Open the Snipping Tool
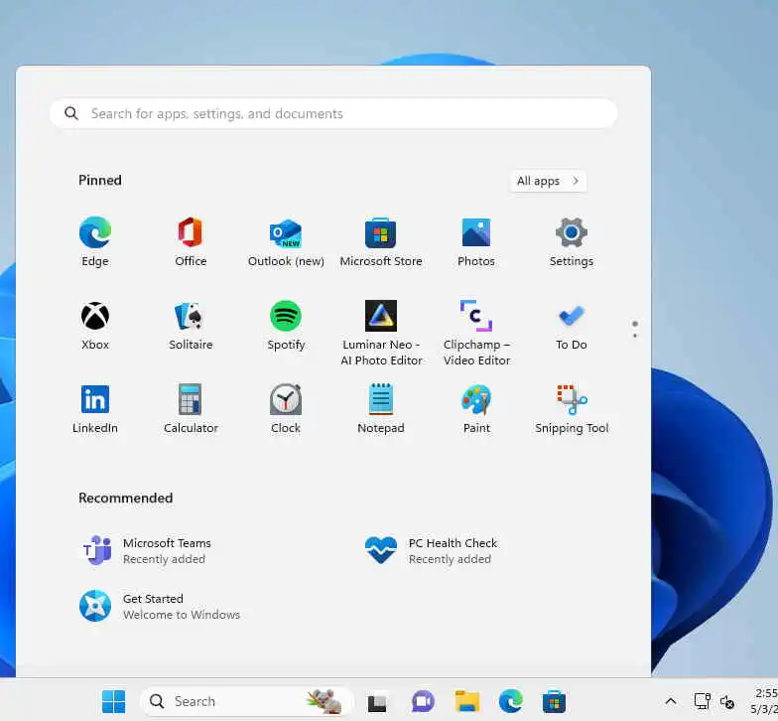The image size is (778, 721). coord(572,409)
